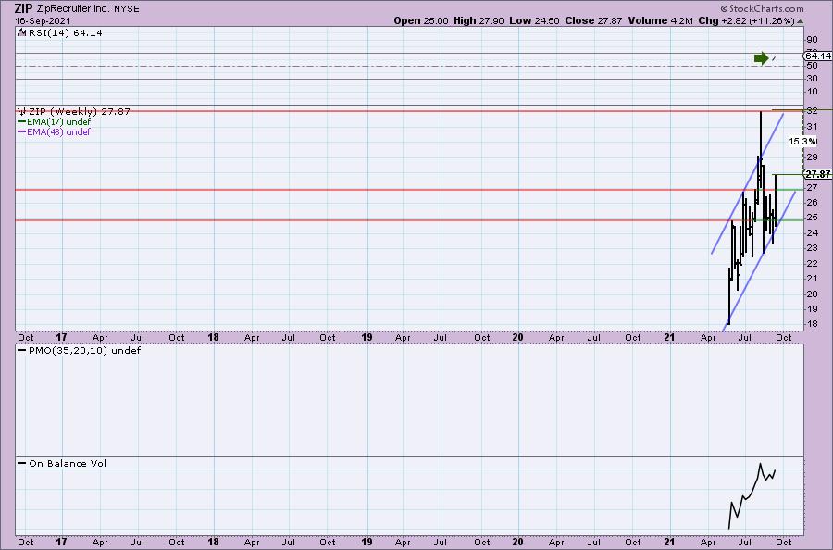Click the 24 price axis label
Viewport: 833px width, 550px height.
(x=812, y=232)
